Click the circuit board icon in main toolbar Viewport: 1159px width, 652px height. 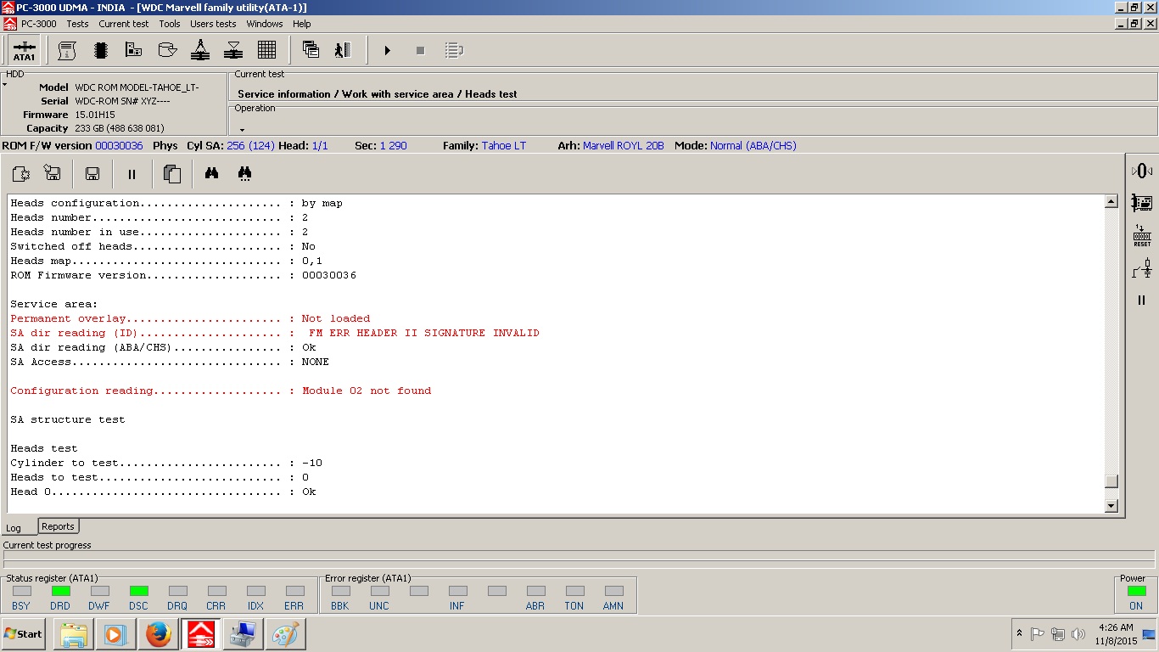point(133,50)
